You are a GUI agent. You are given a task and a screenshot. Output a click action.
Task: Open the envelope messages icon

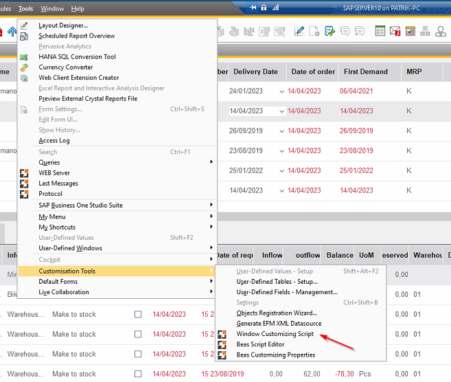pyautogui.click(x=395, y=31)
